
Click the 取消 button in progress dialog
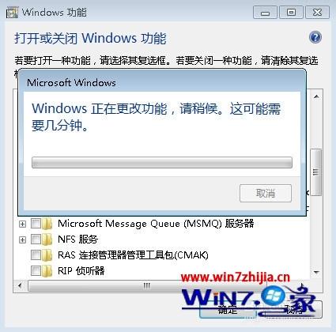coord(266,194)
